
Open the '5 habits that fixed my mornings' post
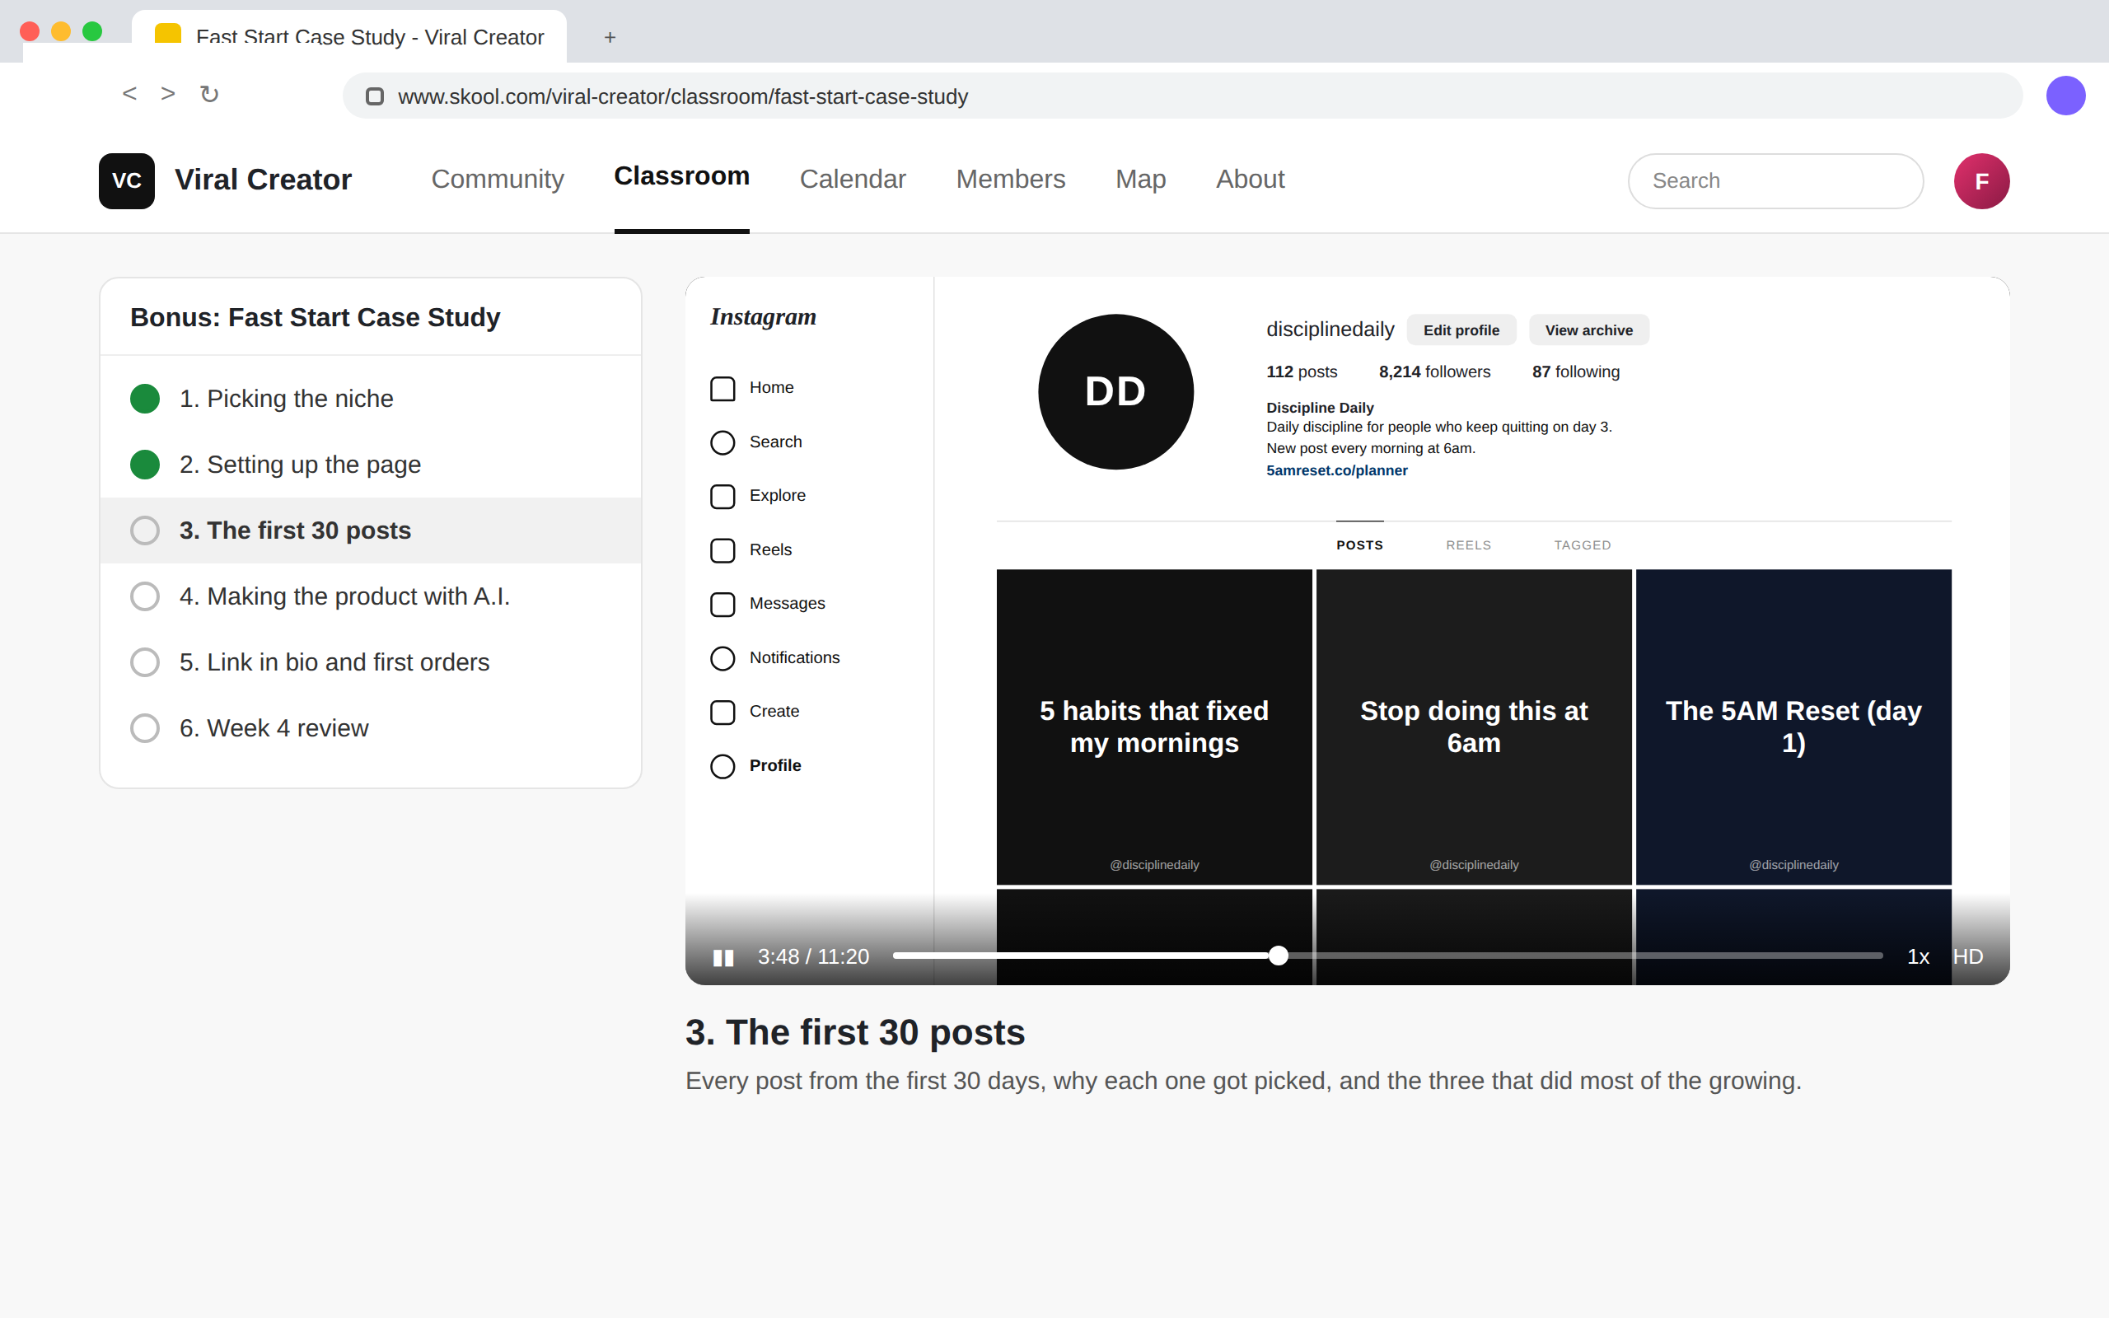click(1154, 727)
